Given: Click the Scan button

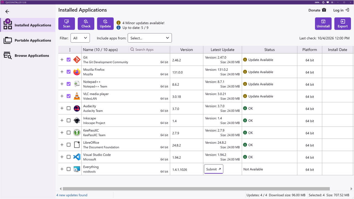Looking at the screenshot, I should [x=67, y=23].
